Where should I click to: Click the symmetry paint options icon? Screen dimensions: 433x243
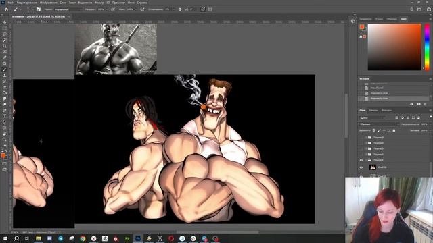(x=210, y=9)
